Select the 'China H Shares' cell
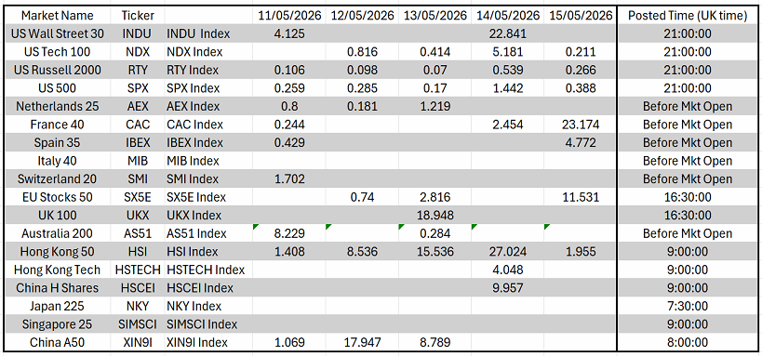762x356 pixels. pyautogui.click(x=58, y=288)
